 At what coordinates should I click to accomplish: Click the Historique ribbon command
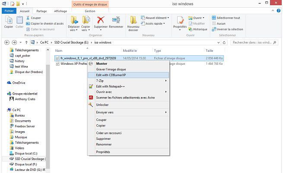point(198,29)
